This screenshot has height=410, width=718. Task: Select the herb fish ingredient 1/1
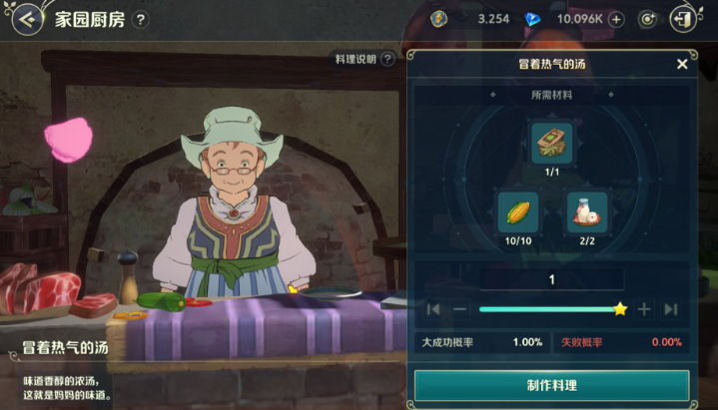point(552,143)
